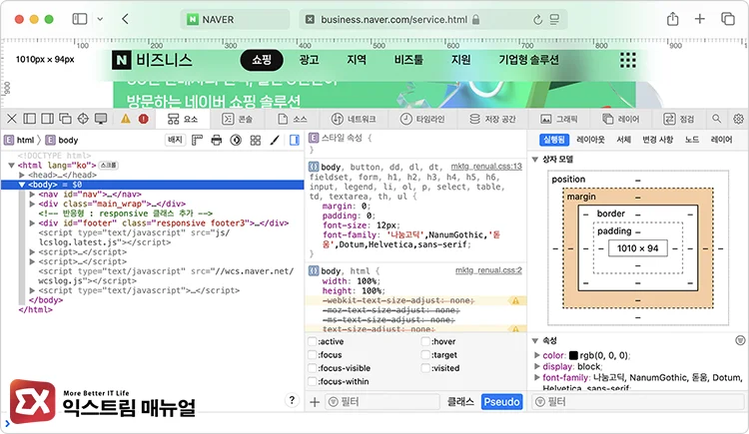Activate element selection crosshair icon
The width and height of the screenshot is (749, 434).
(83, 119)
